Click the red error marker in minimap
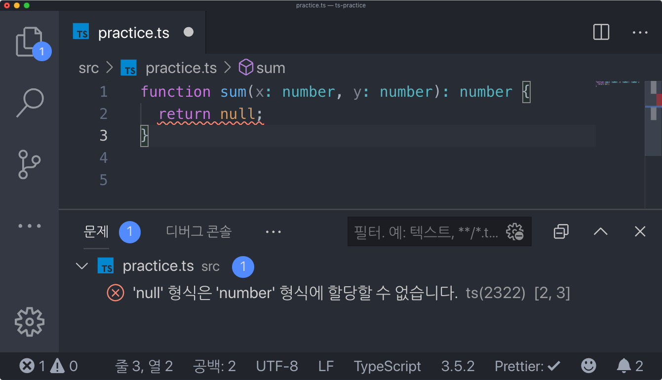Image resolution: width=662 pixels, height=380 pixels. pos(659,100)
